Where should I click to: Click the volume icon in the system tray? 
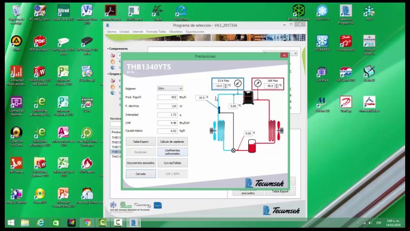[x=370, y=223]
